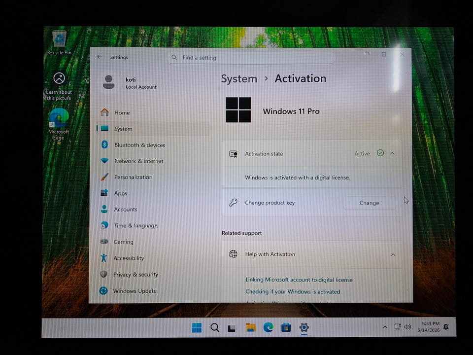The height and width of the screenshot is (355, 473).
Task: Click Windows is activated with a digital license text
Action: pos(298,177)
